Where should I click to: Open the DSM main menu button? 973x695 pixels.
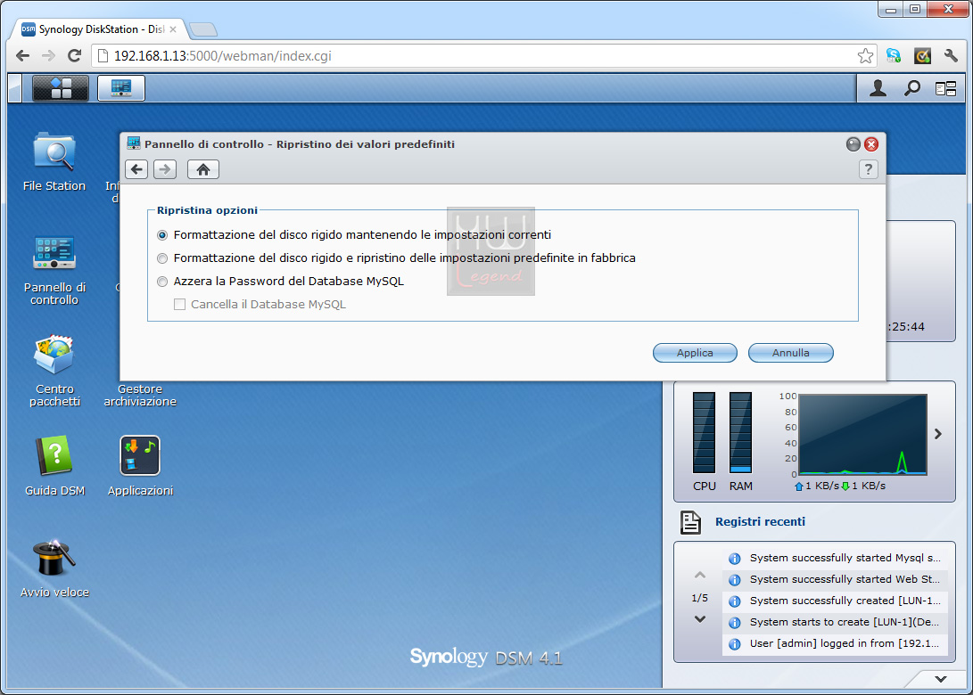[60, 88]
